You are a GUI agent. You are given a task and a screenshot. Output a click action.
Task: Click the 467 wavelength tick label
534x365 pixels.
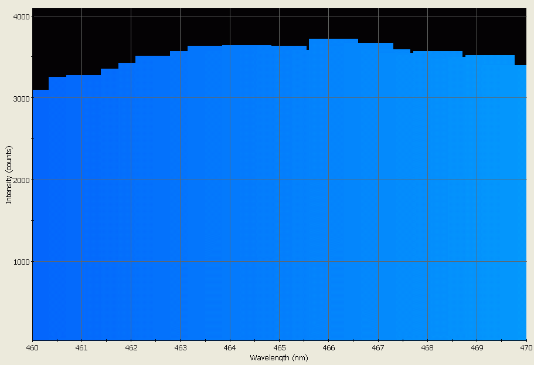point(377,348)
